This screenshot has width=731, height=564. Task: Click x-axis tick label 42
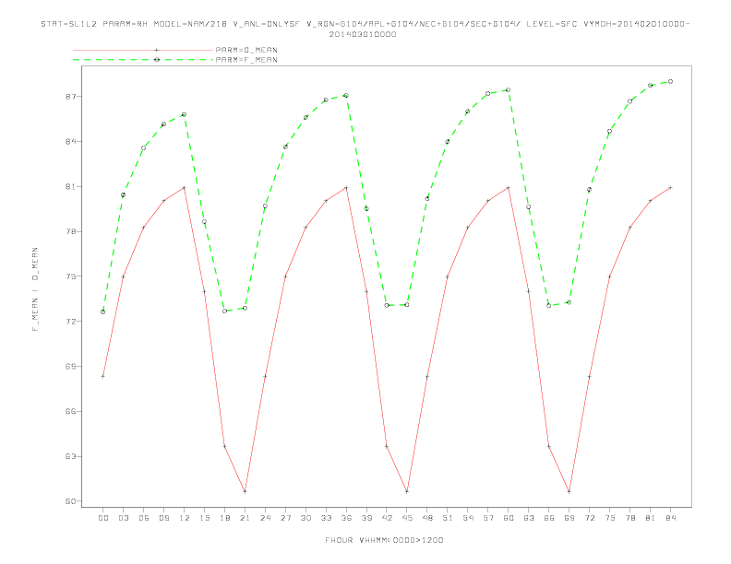click(x=387, y=518)
